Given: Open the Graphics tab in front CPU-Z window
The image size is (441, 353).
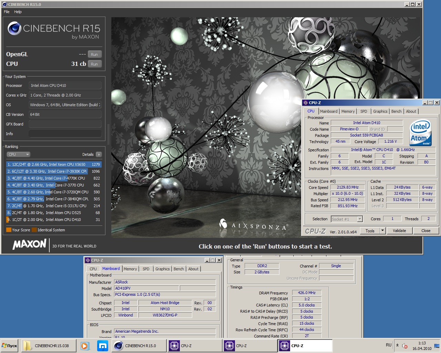Looking at the screenshot, I should 380,111.
